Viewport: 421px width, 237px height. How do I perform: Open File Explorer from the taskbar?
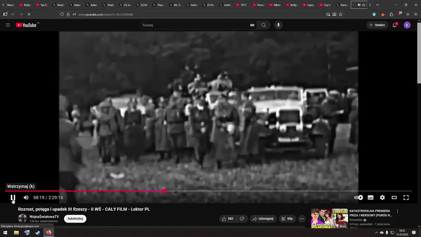click(16, 233)
